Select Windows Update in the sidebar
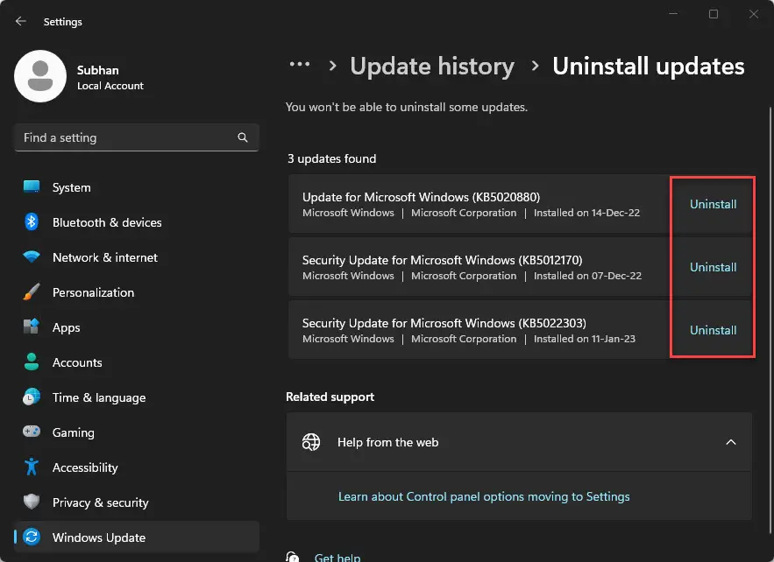Image resolution: width=774 pixels, height=562 pixels. click(x=137, y=537)
